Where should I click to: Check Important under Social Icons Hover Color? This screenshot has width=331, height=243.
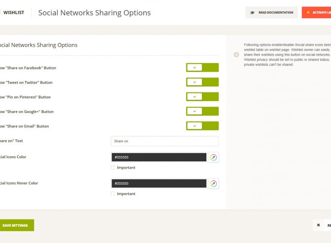tap(113, 194)
